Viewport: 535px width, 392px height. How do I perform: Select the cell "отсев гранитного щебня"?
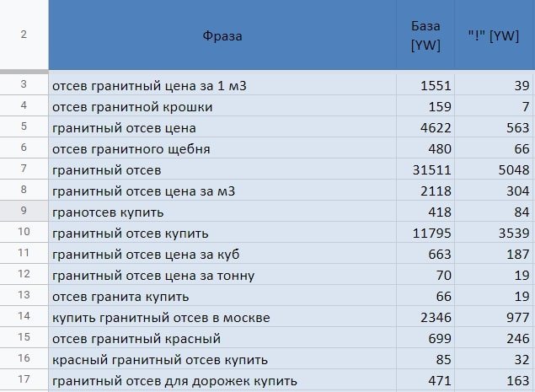222,149
